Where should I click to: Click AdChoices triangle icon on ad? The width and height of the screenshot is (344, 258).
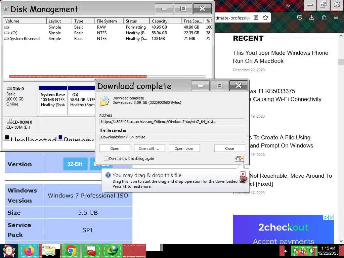click(326, 217)
